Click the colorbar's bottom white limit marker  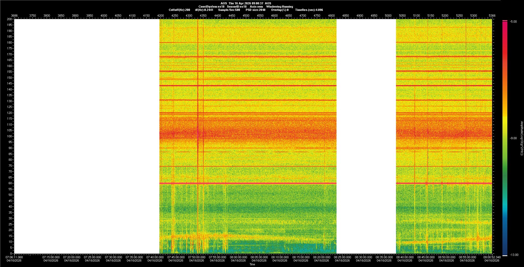(x=505, y=255)
